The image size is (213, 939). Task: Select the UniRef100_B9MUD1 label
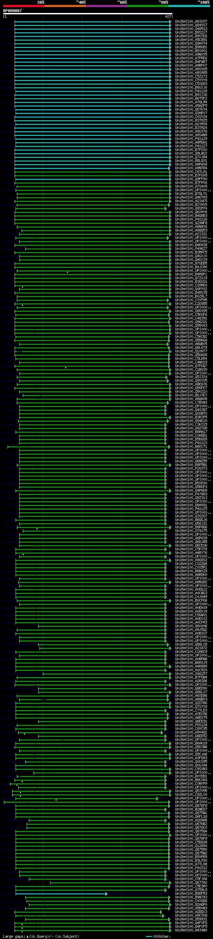[x=191, y=47]
